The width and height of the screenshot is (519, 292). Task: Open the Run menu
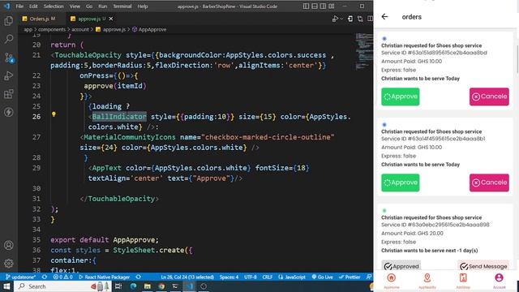point(103,6)
